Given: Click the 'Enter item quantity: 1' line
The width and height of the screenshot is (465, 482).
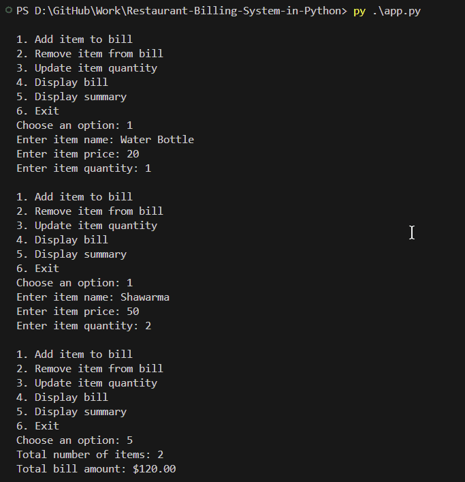Looking at the screenshot, I should (x=84, y=168).
